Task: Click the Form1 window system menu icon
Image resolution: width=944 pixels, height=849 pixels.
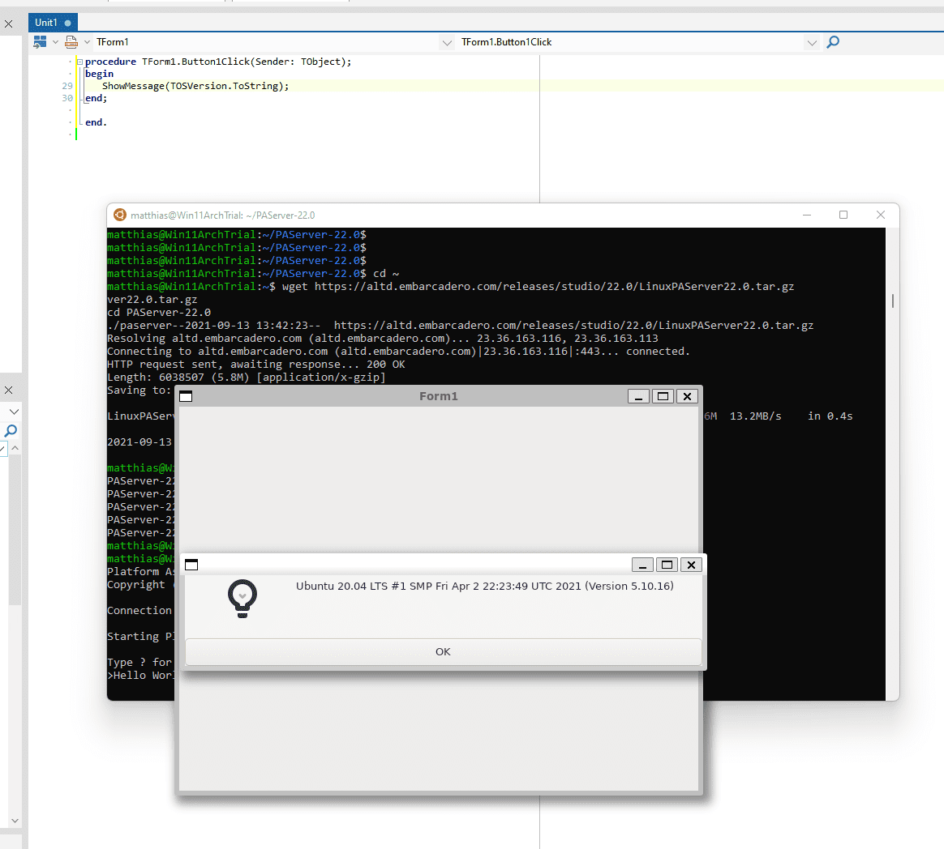Action: click(x=186, y=396)
